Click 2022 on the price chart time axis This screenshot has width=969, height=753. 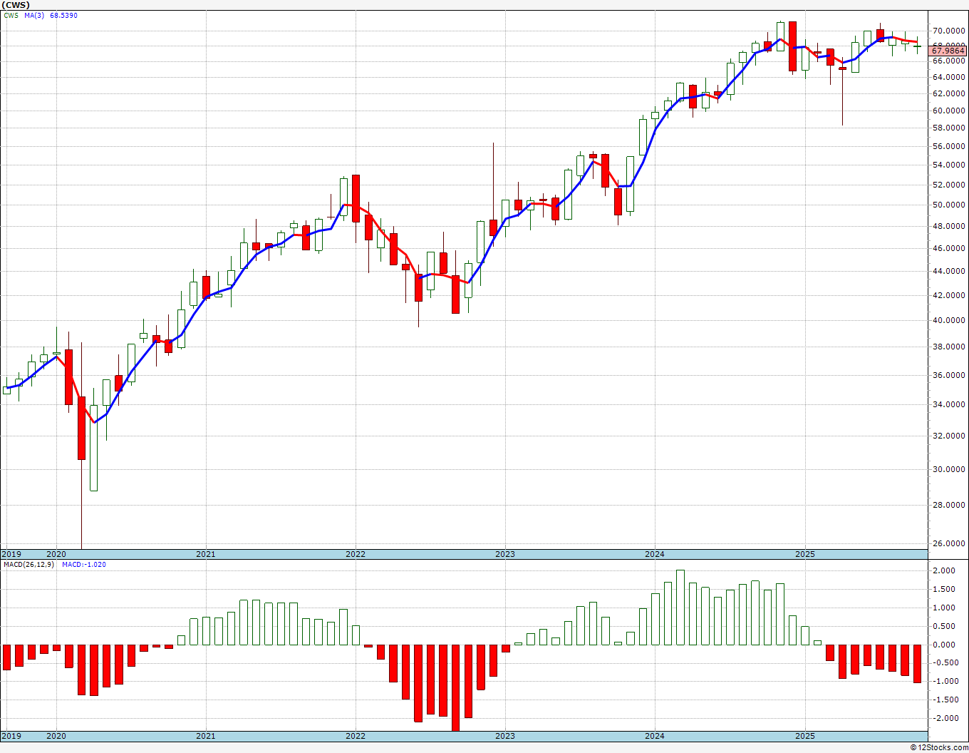tap(356, 554)
